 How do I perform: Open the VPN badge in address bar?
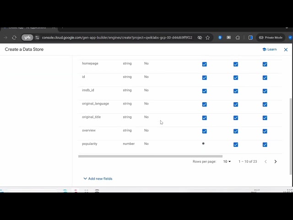coord(27,38)
